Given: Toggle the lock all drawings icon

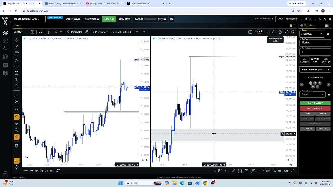Looking at the screenshot, I should pyautogui.click(x=16, y=124).
